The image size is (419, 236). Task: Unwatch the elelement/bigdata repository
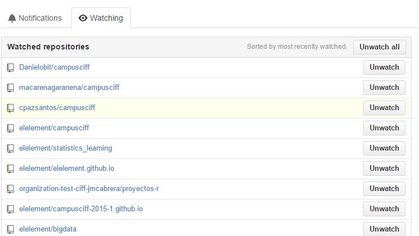384,229
